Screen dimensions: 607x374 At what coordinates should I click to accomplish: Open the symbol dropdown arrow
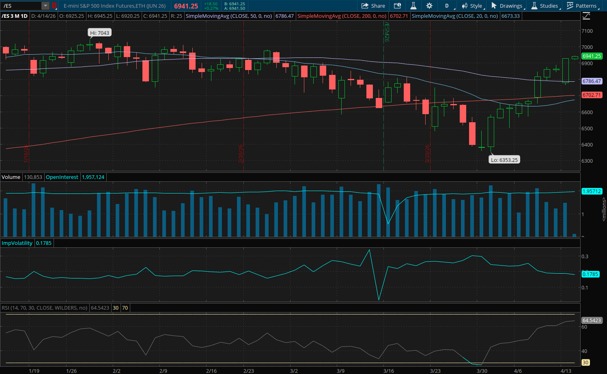coord(45,5)
